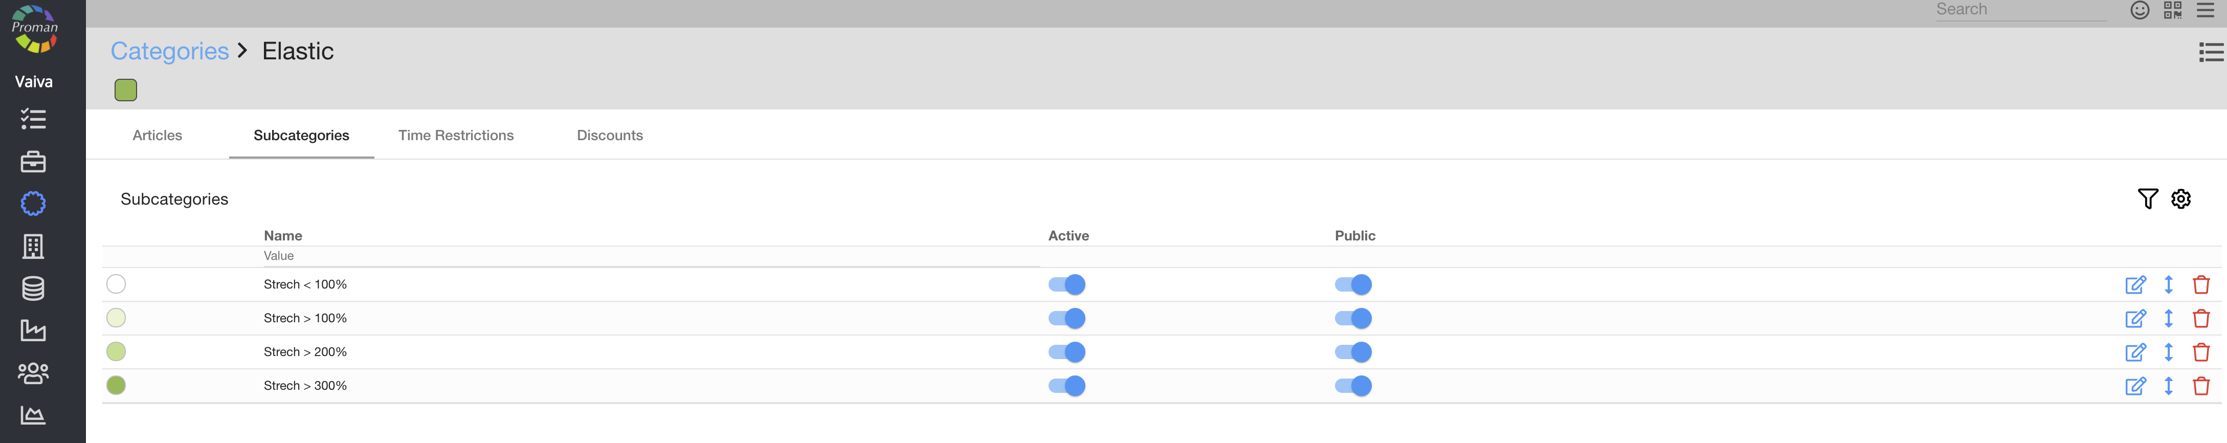Open subcategories table settings gear
Screen dimensions: 2227x443
(x=2180, y=199)
